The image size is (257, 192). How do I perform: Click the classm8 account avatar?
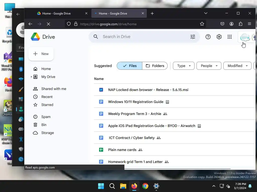point(245,37)
